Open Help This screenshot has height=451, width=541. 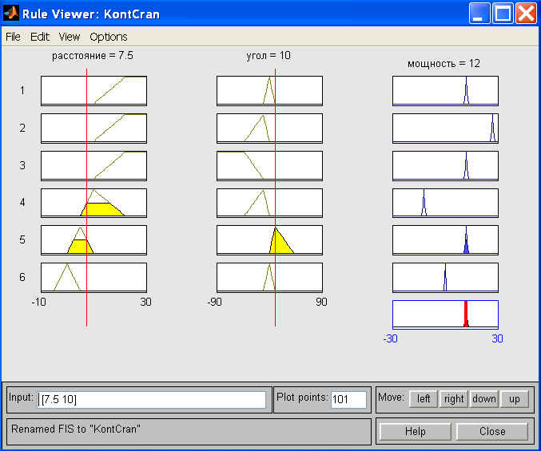415,431
